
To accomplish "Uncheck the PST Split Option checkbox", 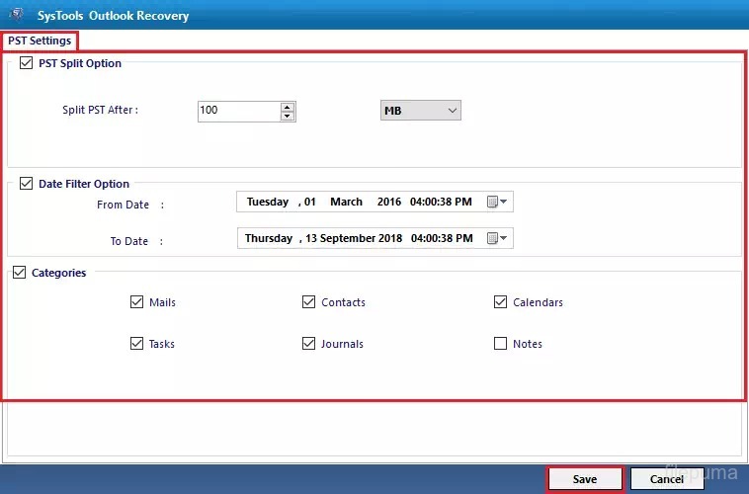I will pyautogui.click(x=26, y=63).
